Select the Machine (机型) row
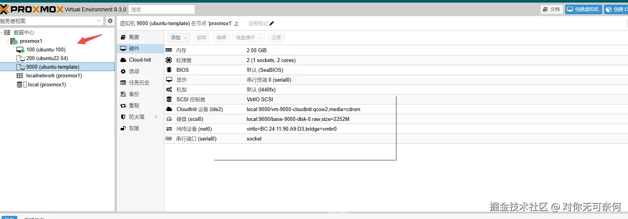This screenshot has height=219, width=628. pos(396,89)
